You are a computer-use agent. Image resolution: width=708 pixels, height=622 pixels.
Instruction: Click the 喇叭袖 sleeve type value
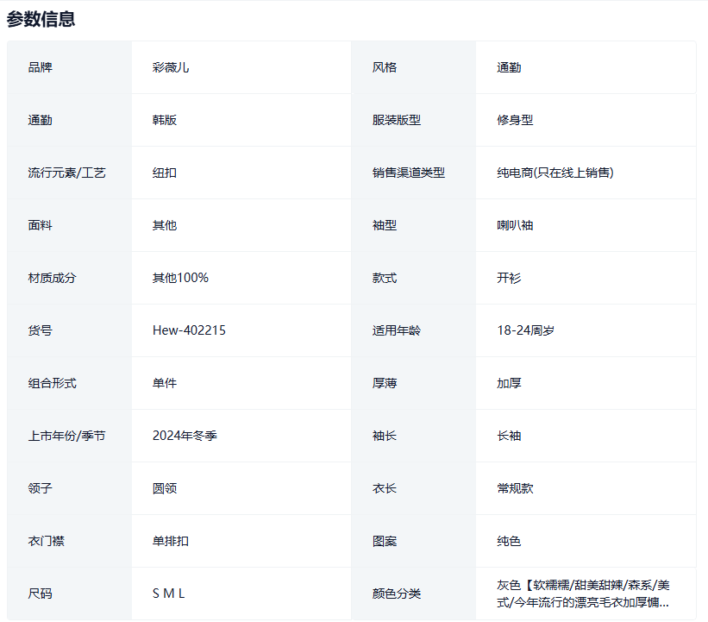click(x=515, y=225)
